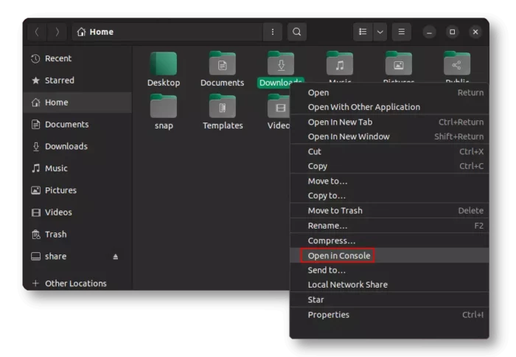The image size is (516, 357).
Task: Choose Copy to… menu entry
Action: 389,195
